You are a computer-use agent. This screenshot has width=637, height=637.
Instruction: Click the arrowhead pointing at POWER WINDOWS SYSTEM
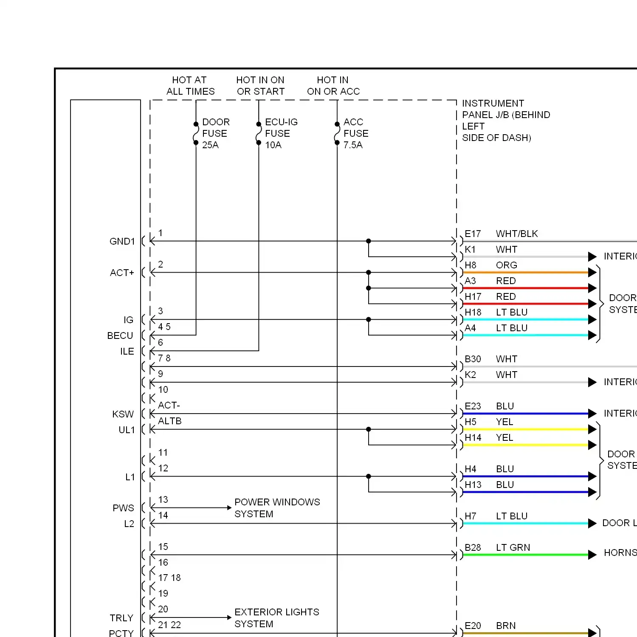(229, 508)
